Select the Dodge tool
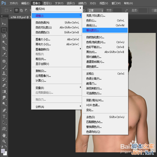Viewport: 157px width, 157px height. click(x=4, y=104)
